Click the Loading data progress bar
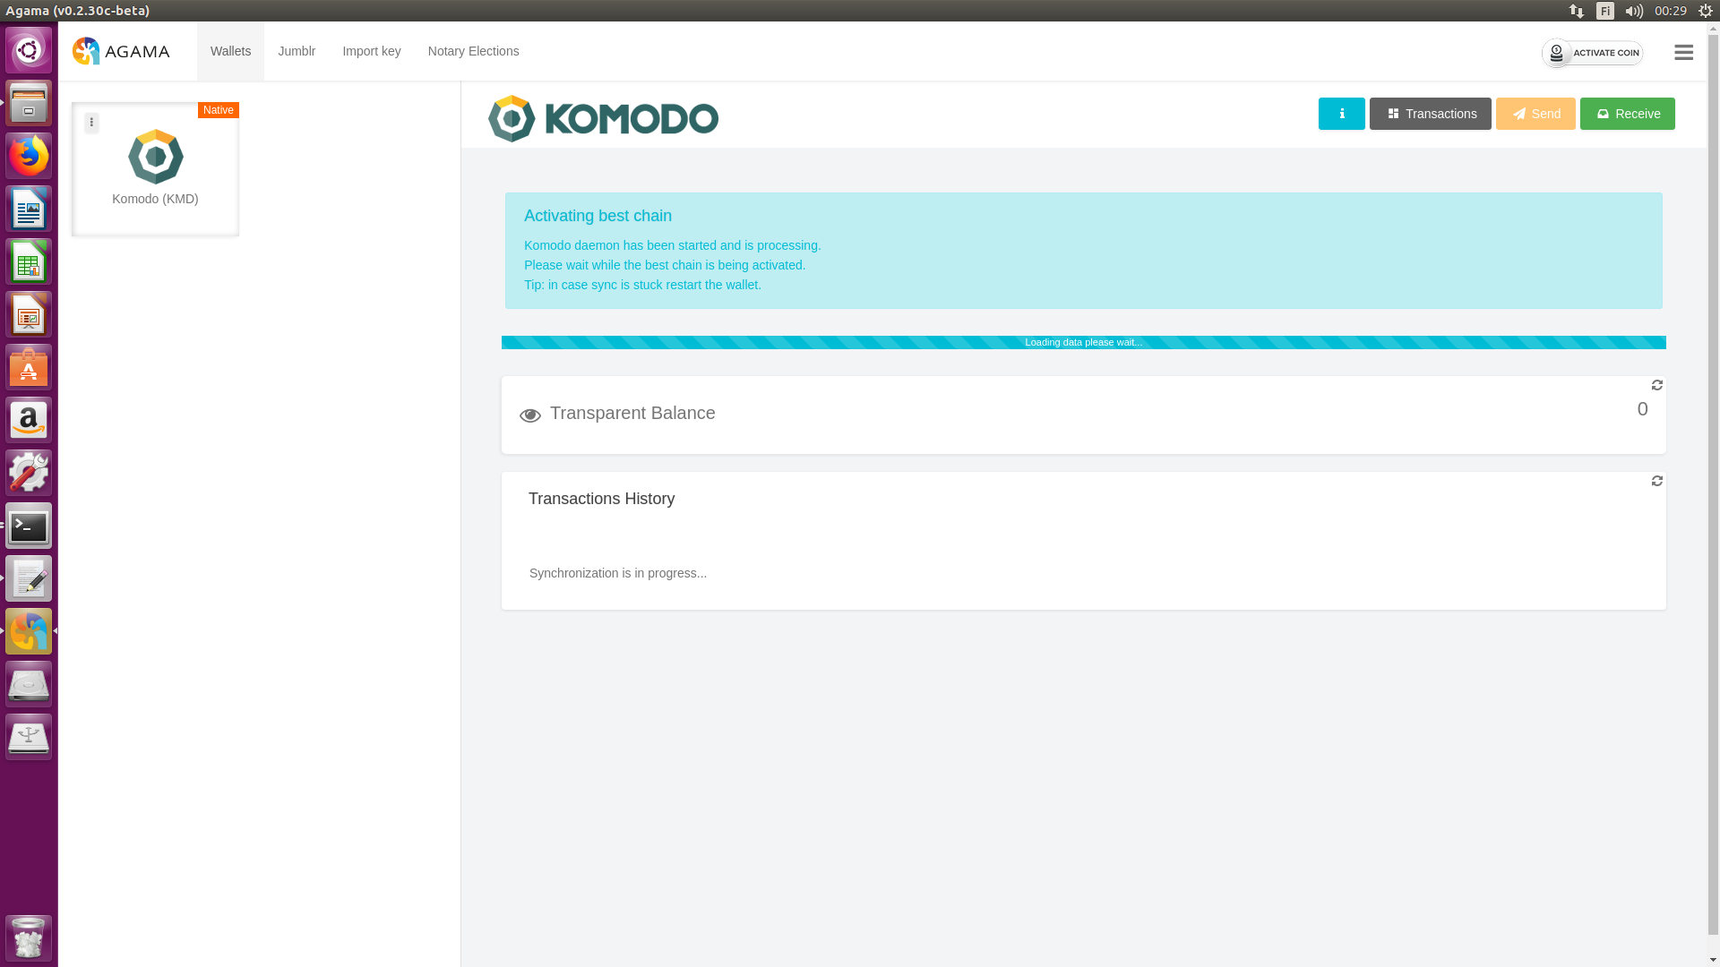1720x967 pixels. (x=1083, y=342)
